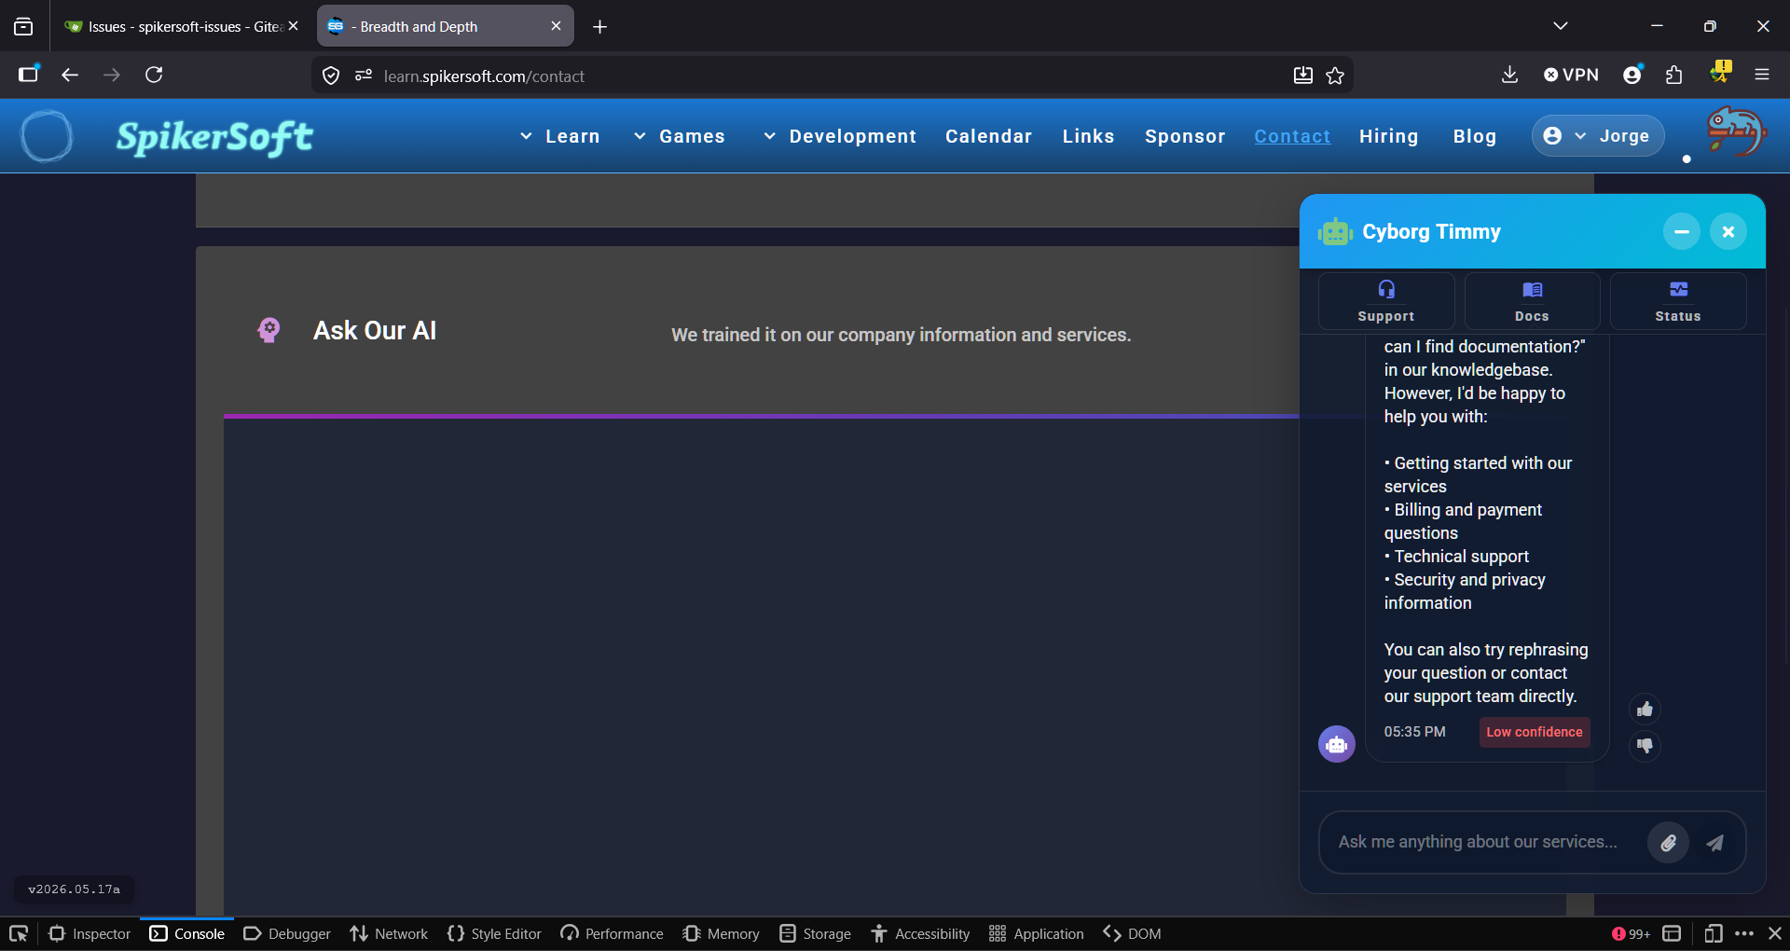Open the Blog page

[1475, 136]
